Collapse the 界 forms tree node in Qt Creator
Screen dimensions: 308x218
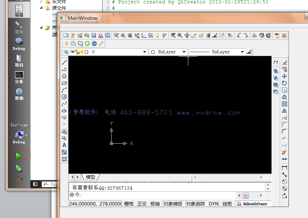[41, 27]
